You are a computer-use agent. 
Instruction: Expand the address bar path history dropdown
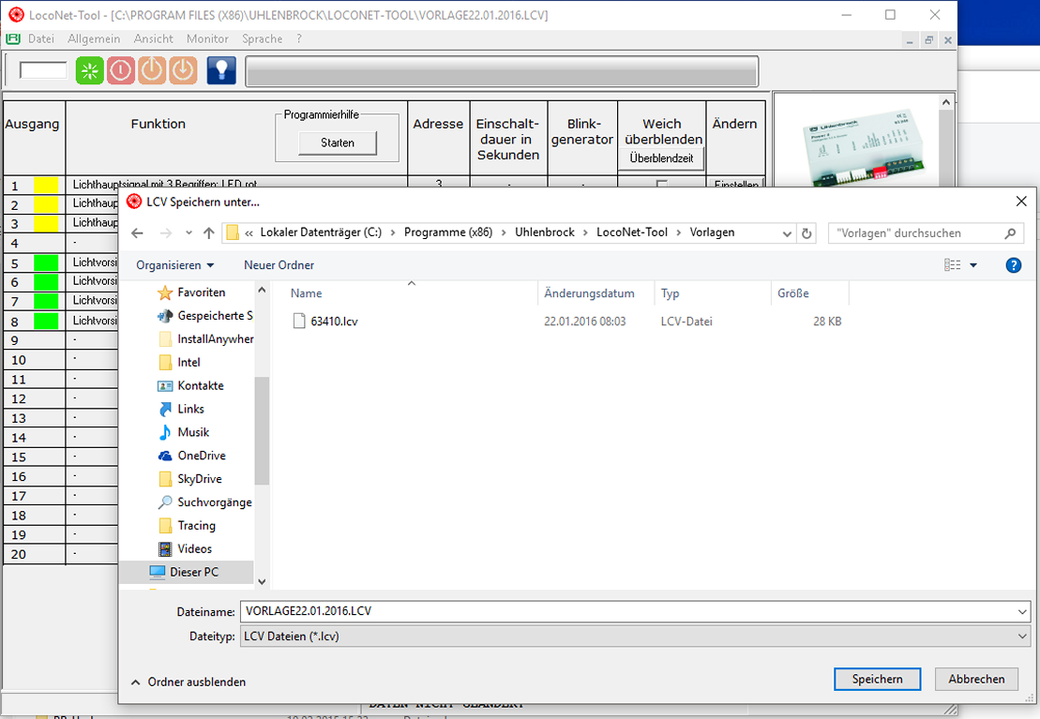tap(787, 233)
